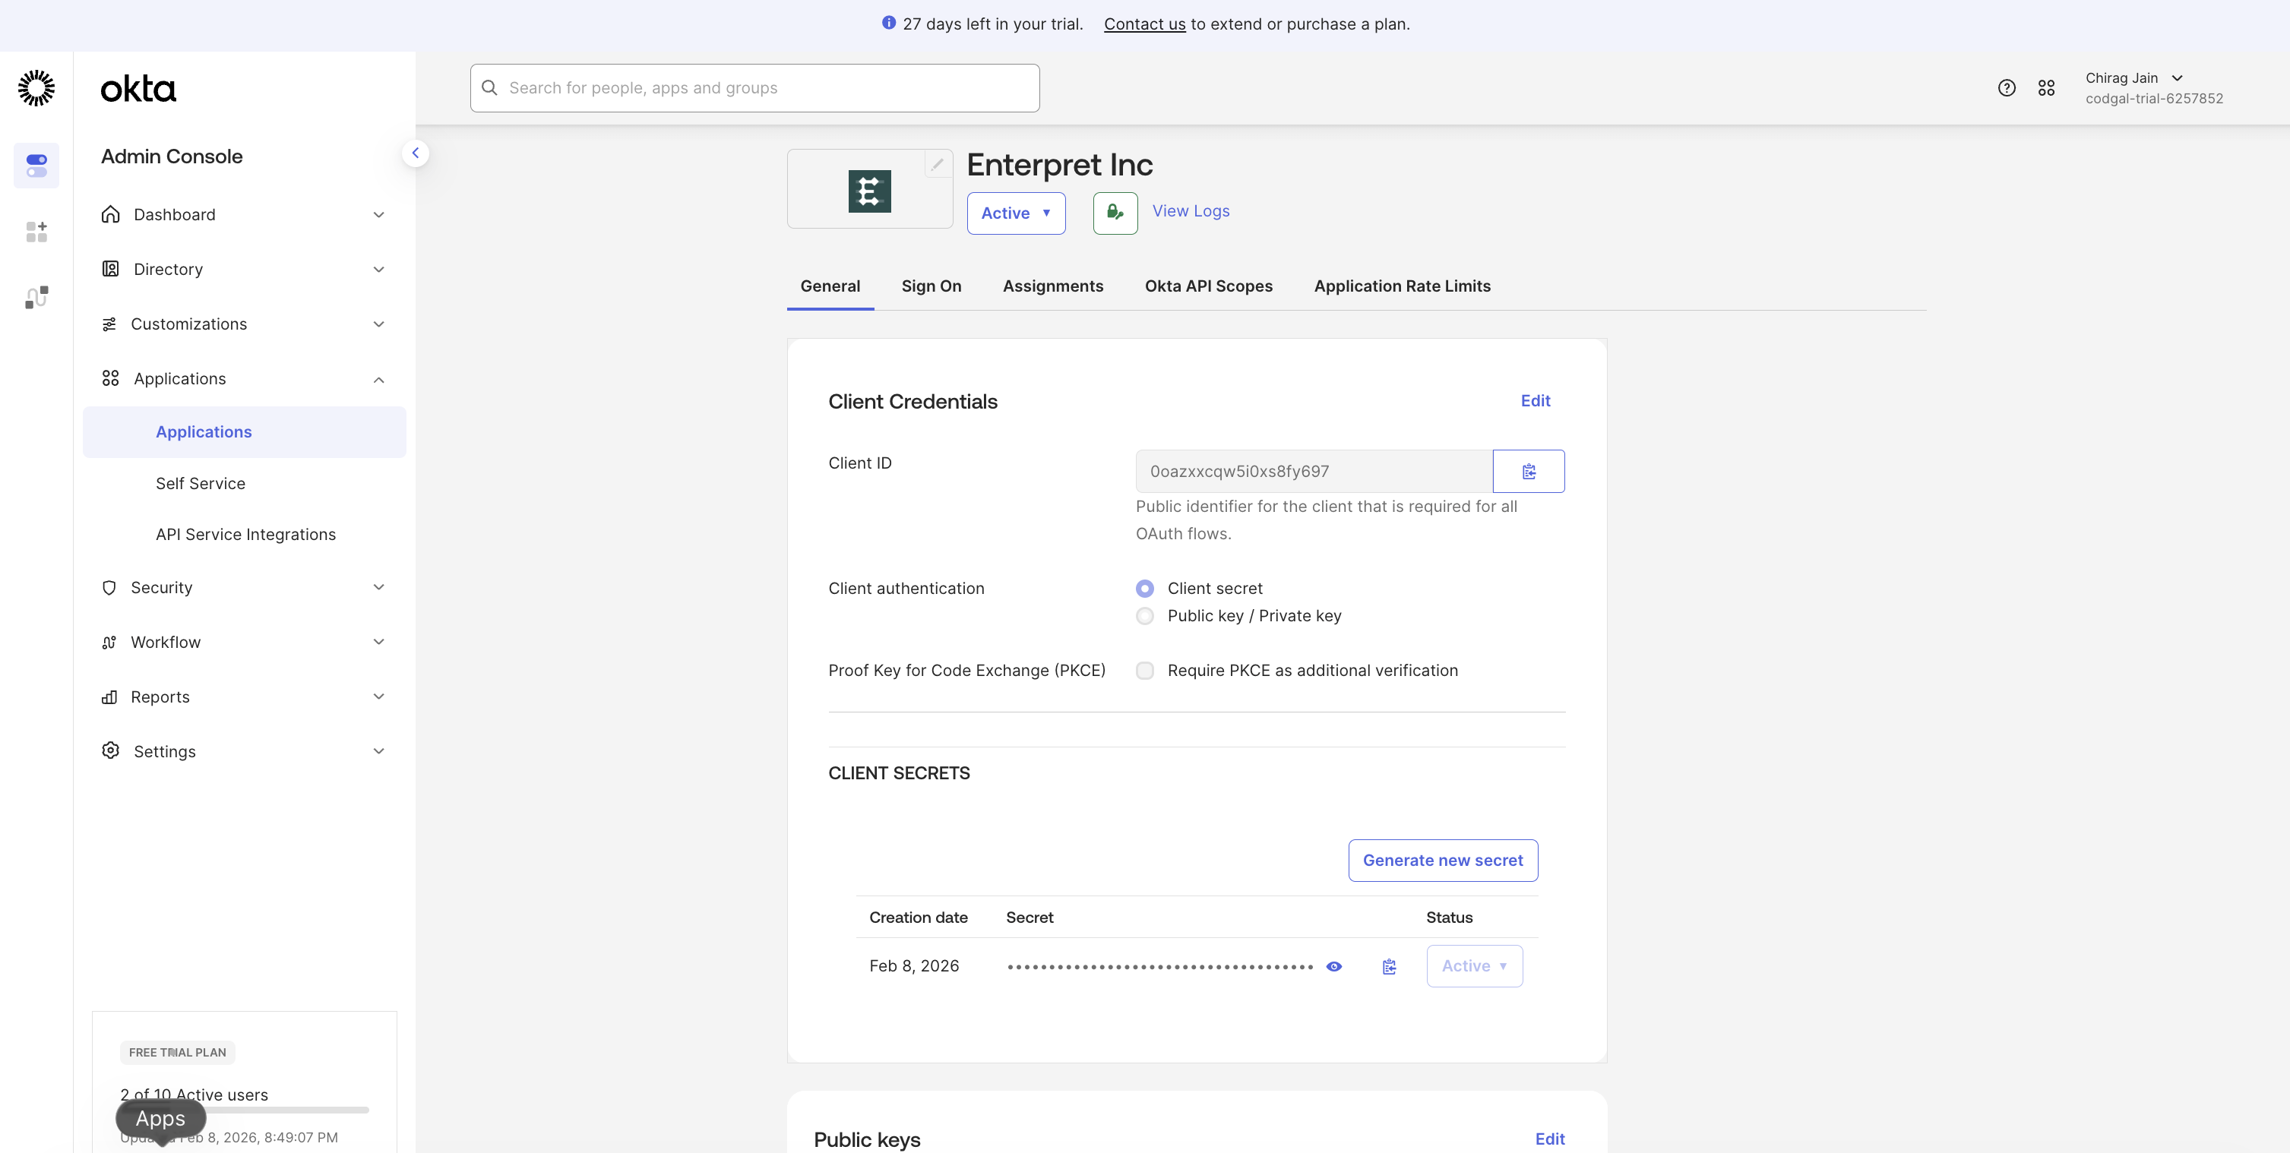
Task: Expand the Security menu section
Action: click(245, 588)
